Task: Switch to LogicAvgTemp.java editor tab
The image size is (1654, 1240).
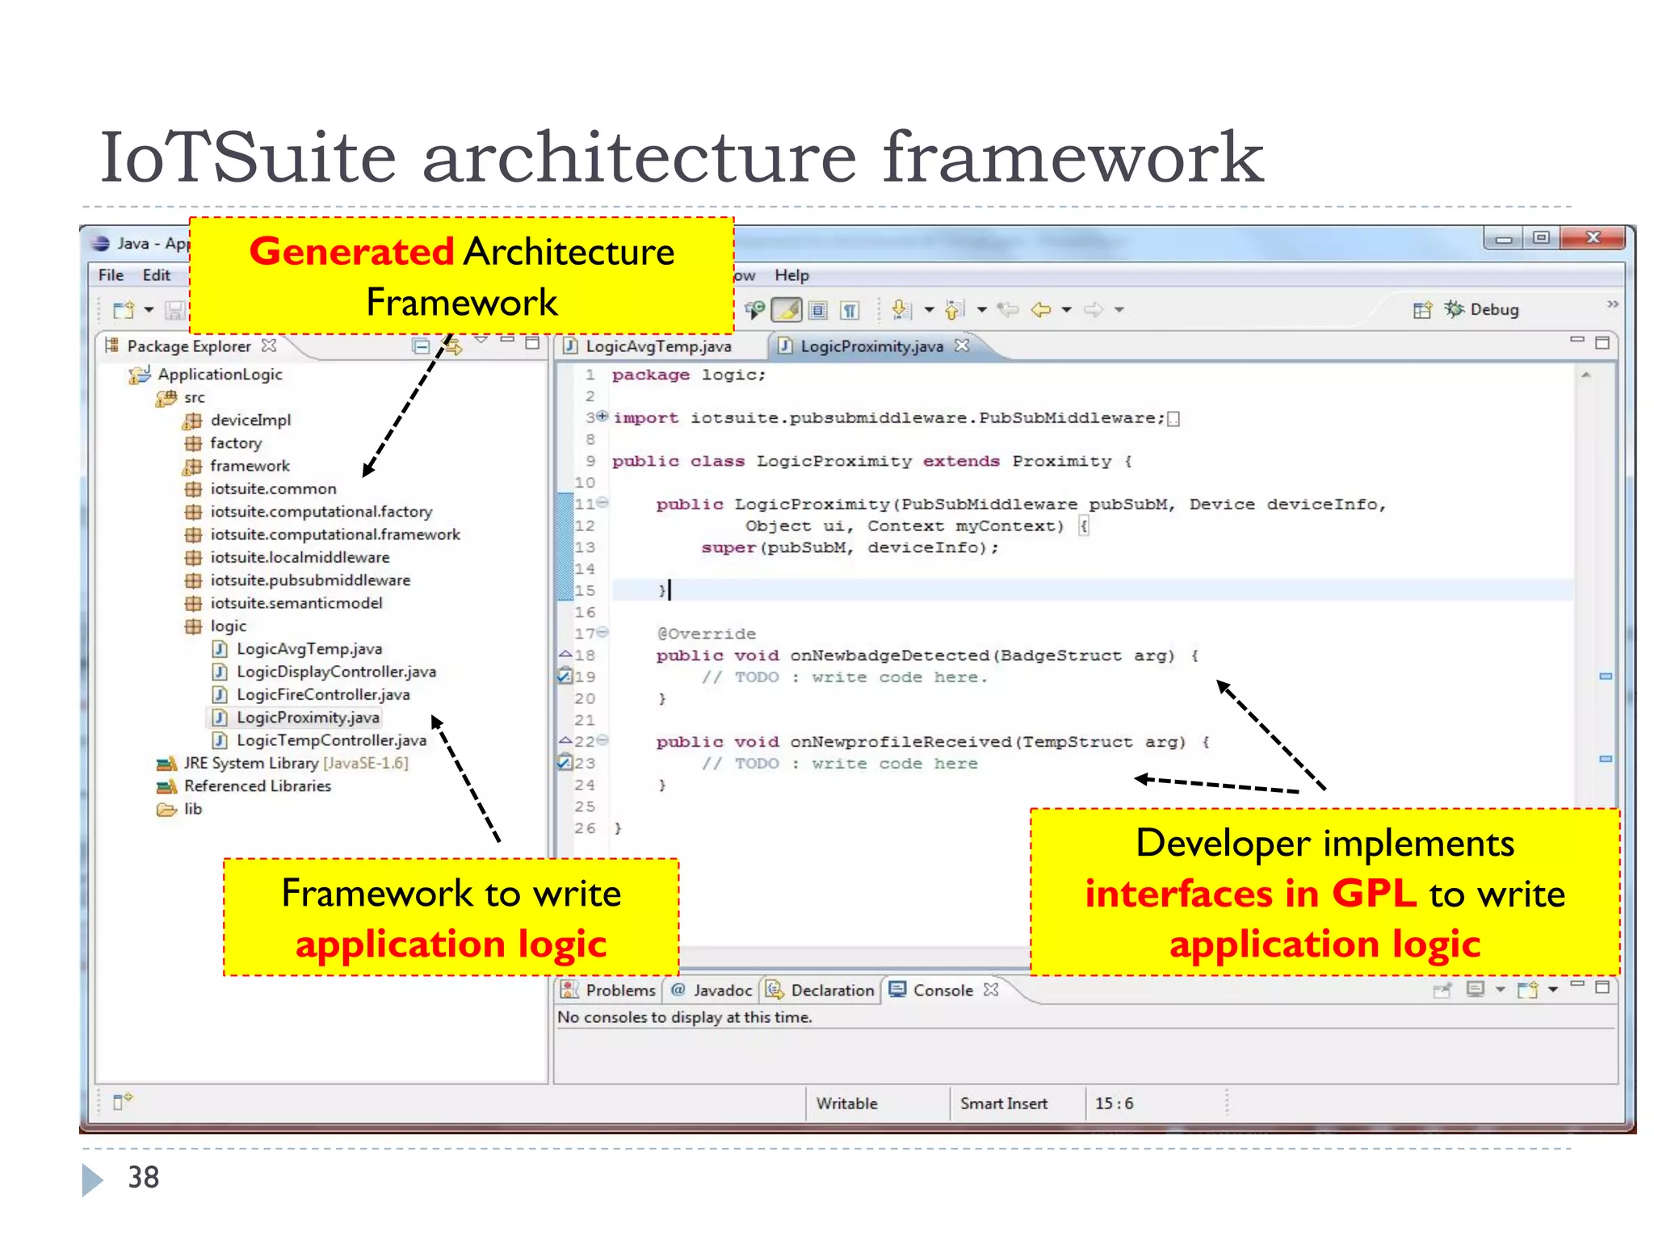Action: (658, 346)
